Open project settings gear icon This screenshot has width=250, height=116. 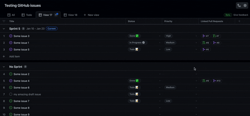pyautogui.click(x=245, y=6)
